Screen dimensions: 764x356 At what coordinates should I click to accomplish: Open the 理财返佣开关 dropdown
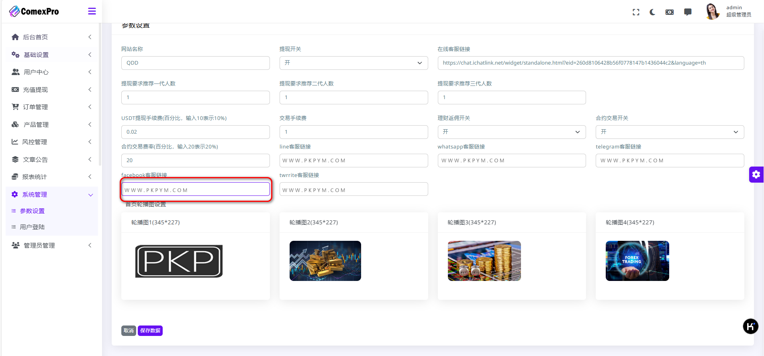pyautogui.click(x=511, y=132)
